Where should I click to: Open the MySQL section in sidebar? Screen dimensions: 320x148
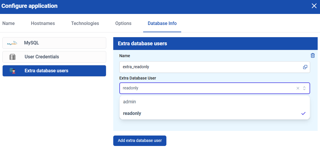54,43
